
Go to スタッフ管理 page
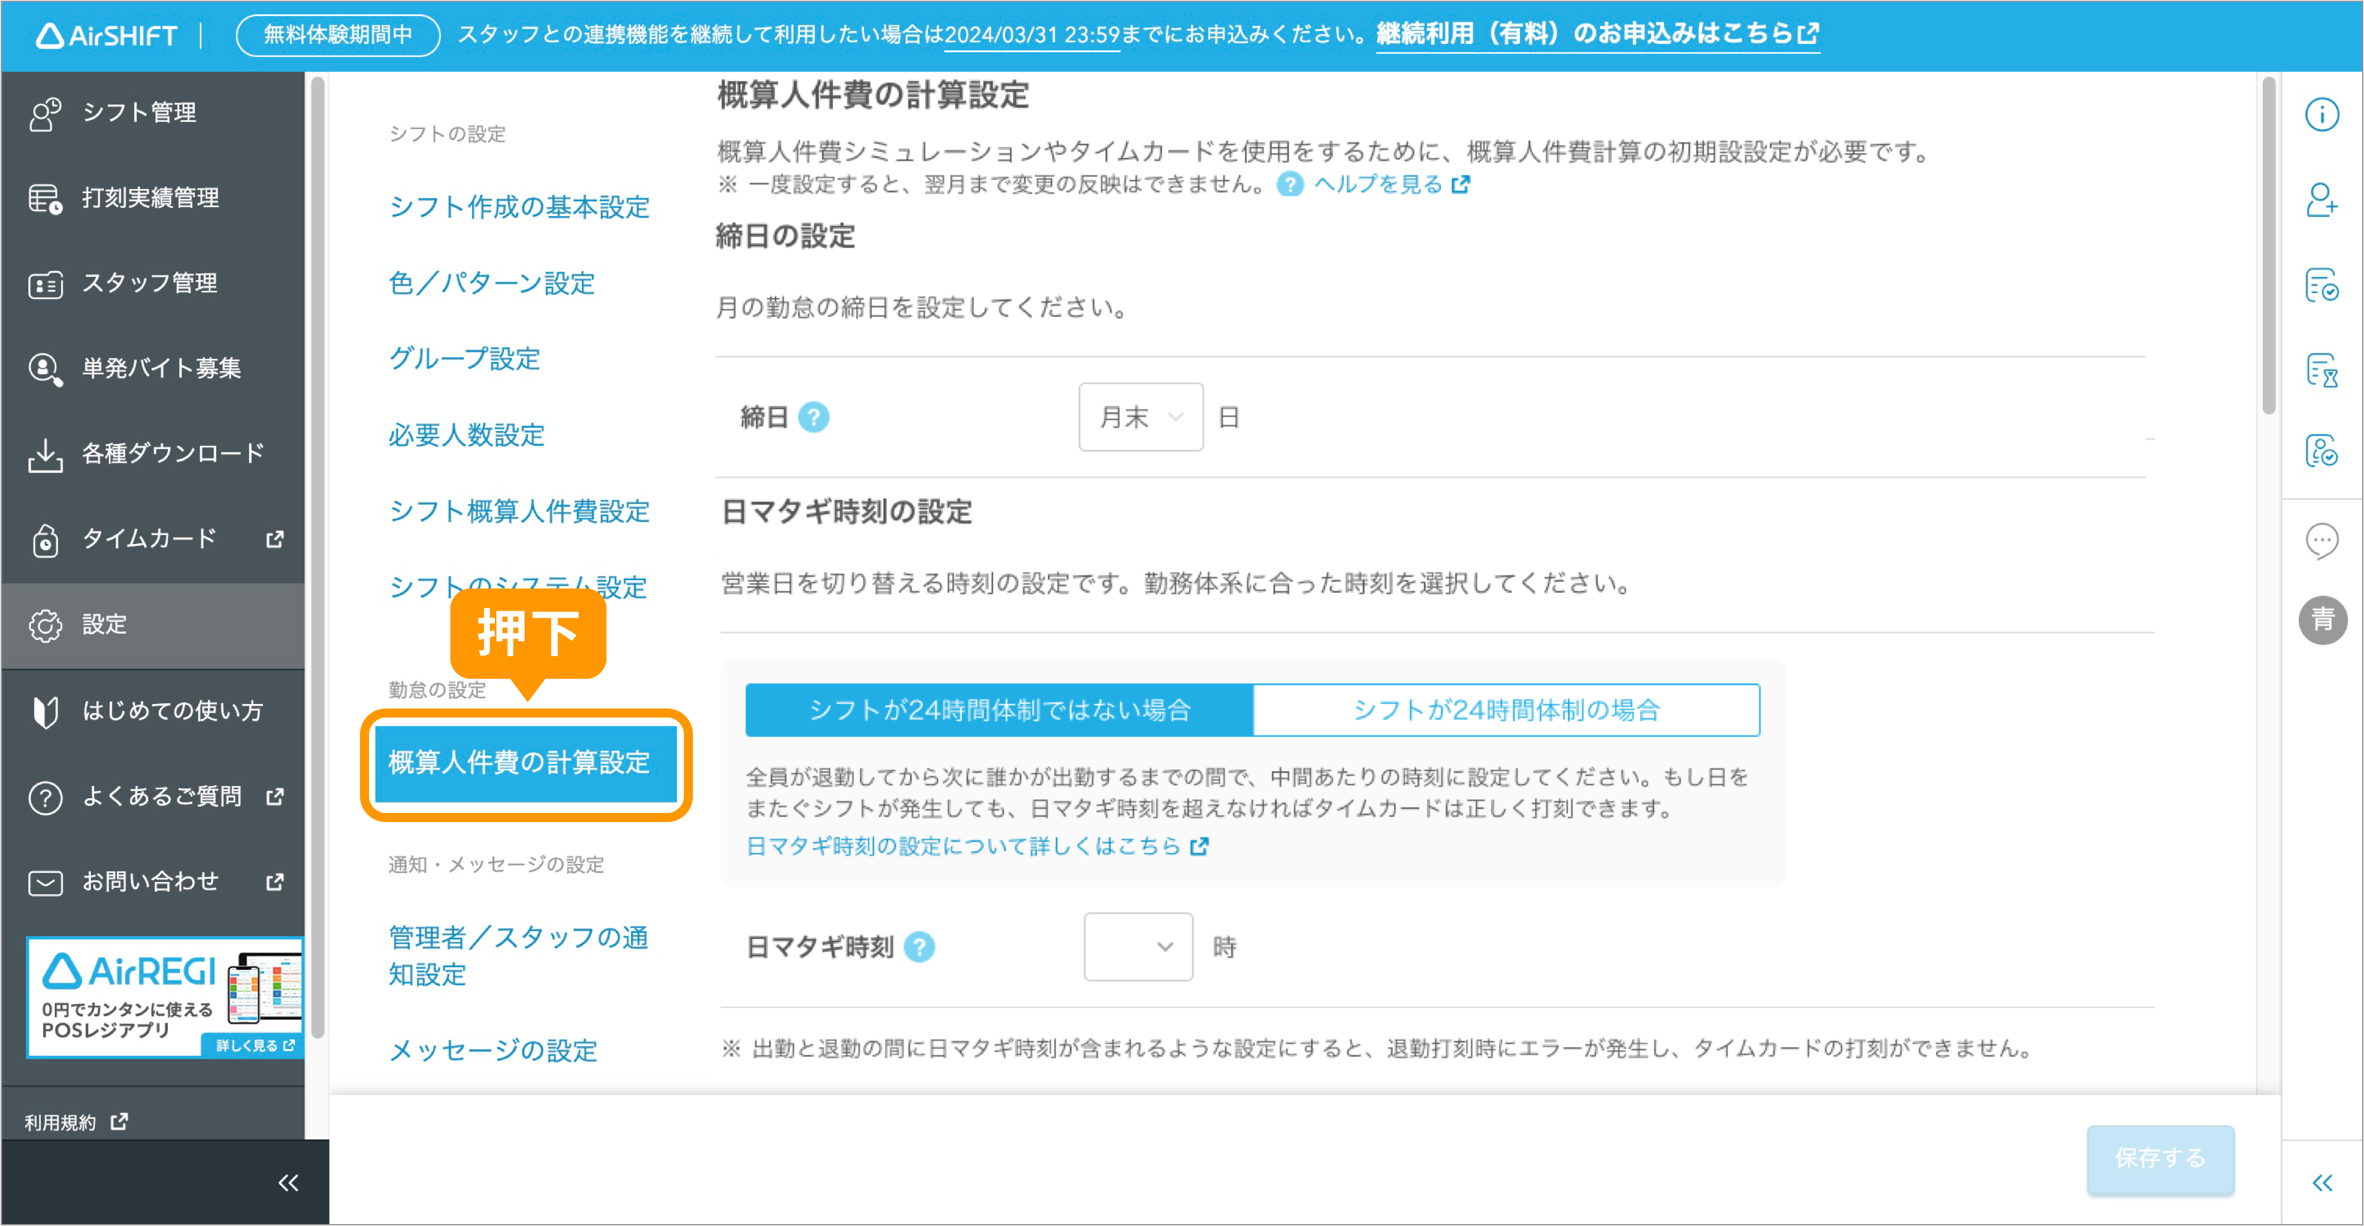point(152,283)
